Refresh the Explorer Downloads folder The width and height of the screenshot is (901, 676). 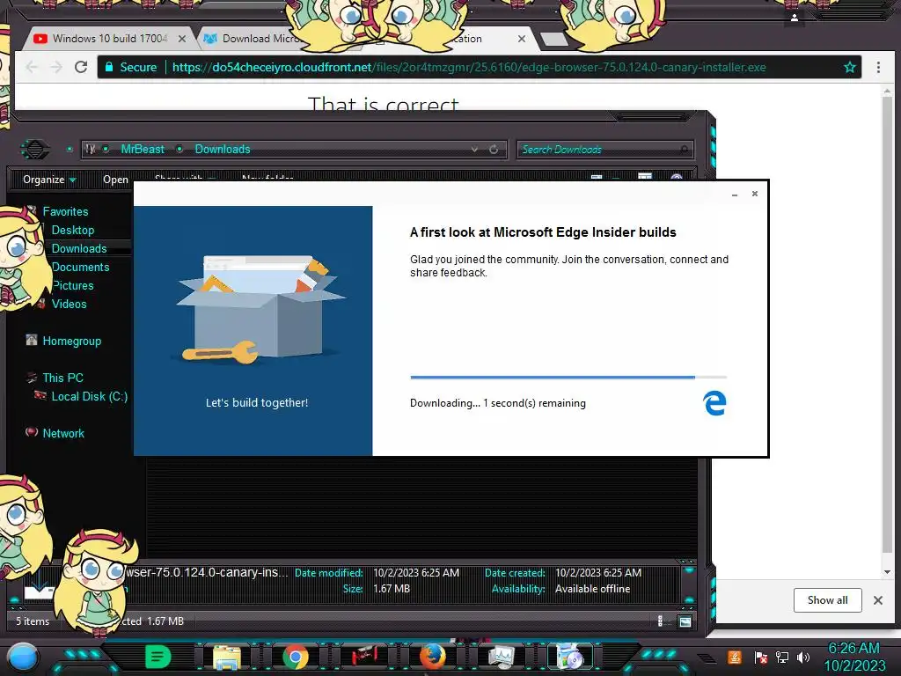[494, 150]
